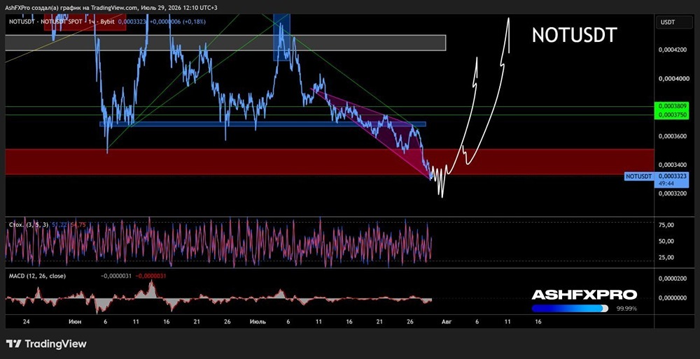Screen dimensions: 700x359
Task: Select the blue progress bar under ASHFXPRO
Action: [570, 308]
